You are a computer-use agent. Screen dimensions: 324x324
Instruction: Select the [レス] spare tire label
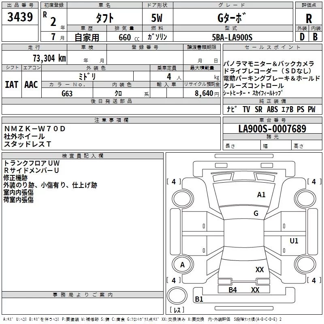(x=177, y=310)
